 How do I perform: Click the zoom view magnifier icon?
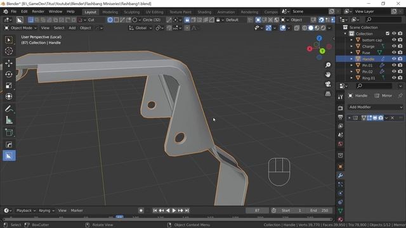click(x=328, y=65)
